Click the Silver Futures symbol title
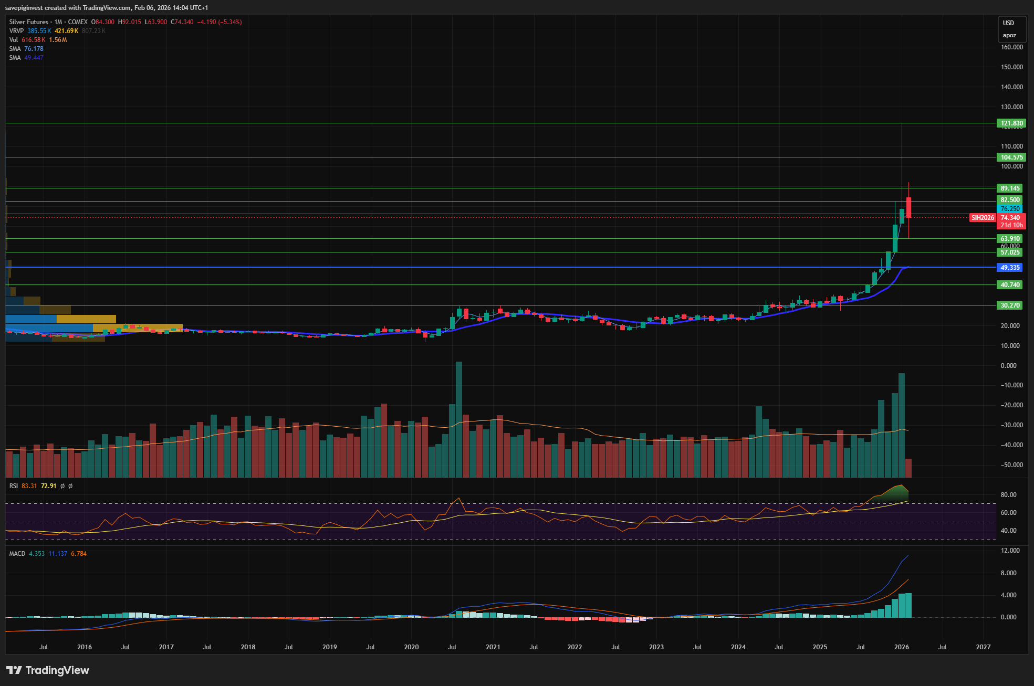1034x686 pixels. click(x=29, y=22)
